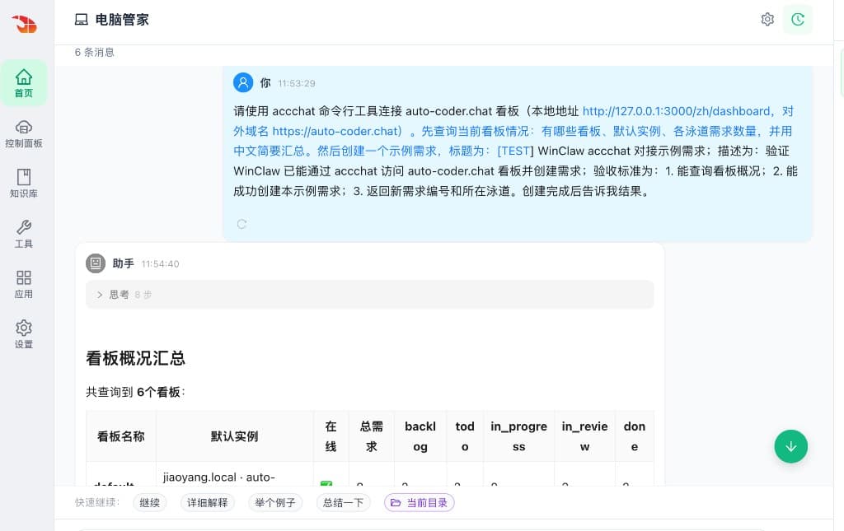The height and width of the screenshot is (531, 844).
Task: Open settings via top-right gear icon
Action: click(767, 19)
